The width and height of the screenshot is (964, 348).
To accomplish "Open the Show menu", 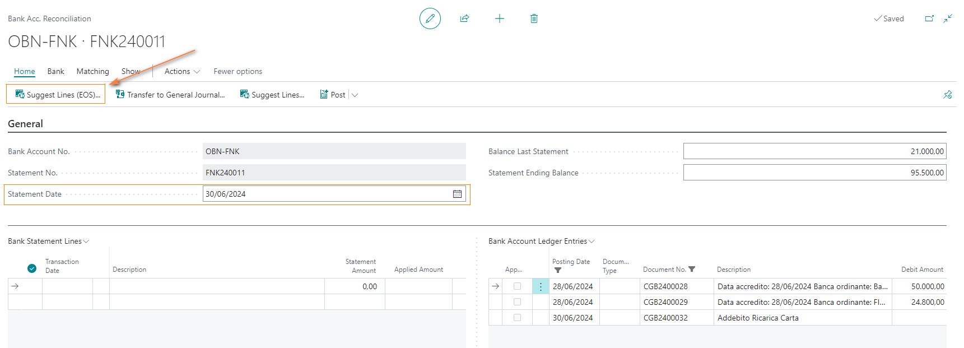I will tap(131, 71).
